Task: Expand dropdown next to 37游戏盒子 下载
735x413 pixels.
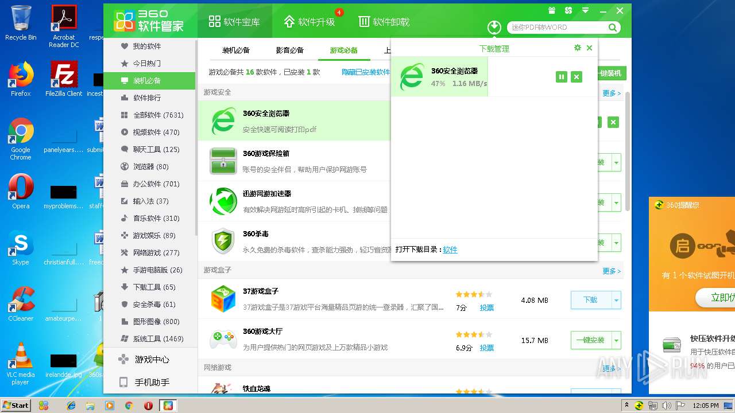Action: pos(616,300)
